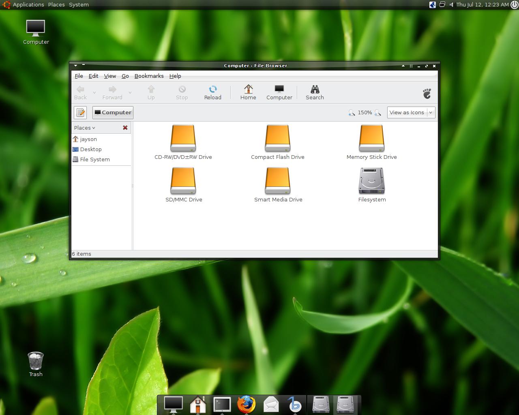Click the volume speaker tray icon
This screenshot has height=415, width=519.
point(451,4)
